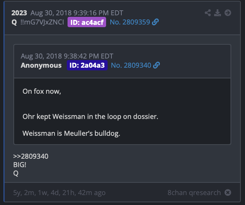Click the tripcode !!mG7VJxZNCI
The height and width of the screenshot is (205, 245).
click(42, 22)
